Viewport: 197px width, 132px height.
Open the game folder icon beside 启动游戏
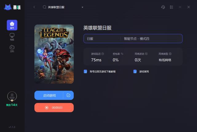point(68,95)
